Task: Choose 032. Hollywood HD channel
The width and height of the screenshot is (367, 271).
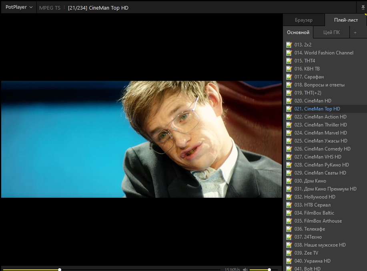Action: click(325, 197)
